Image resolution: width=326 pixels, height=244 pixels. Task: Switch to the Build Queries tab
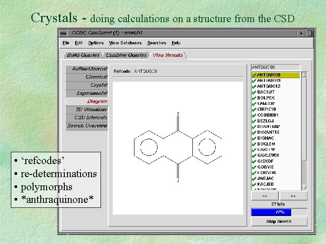click(83, 55)
